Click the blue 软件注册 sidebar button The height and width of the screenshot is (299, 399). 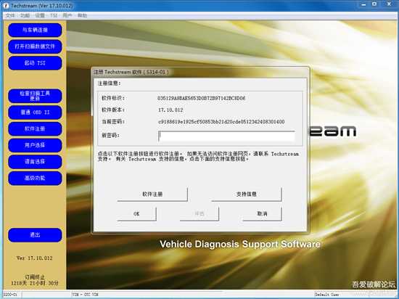pos(35,128)
